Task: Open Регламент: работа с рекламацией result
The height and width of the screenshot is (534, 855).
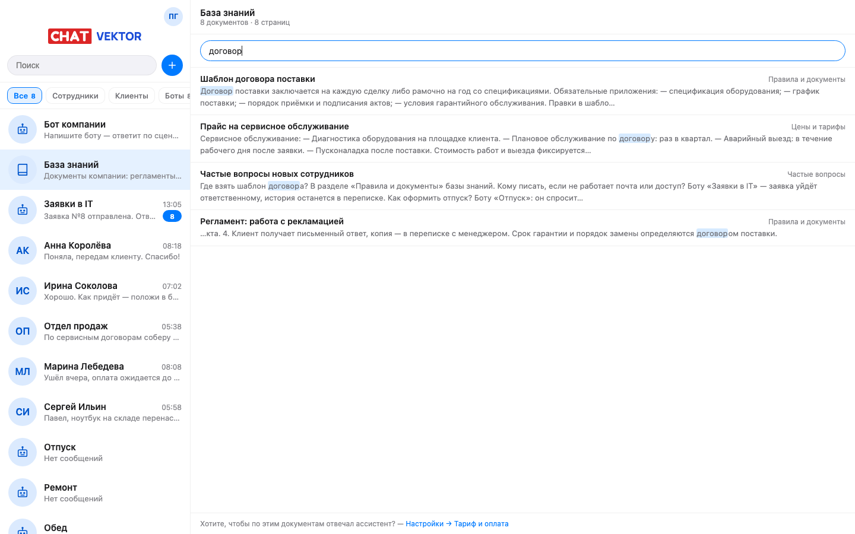Action: (522, 228)
